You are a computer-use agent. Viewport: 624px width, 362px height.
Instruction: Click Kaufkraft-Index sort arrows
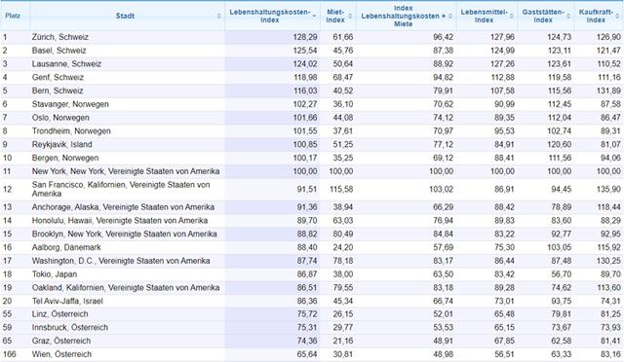(617, 16)
